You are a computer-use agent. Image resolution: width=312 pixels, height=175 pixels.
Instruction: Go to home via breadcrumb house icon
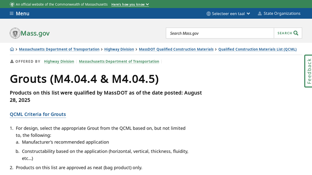click(x=12, y=49)
